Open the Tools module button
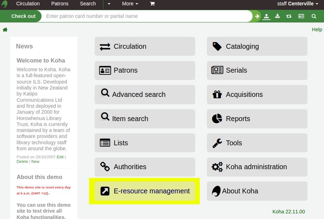This screenshot has width=324, height=219. click(x=257, y=143)
